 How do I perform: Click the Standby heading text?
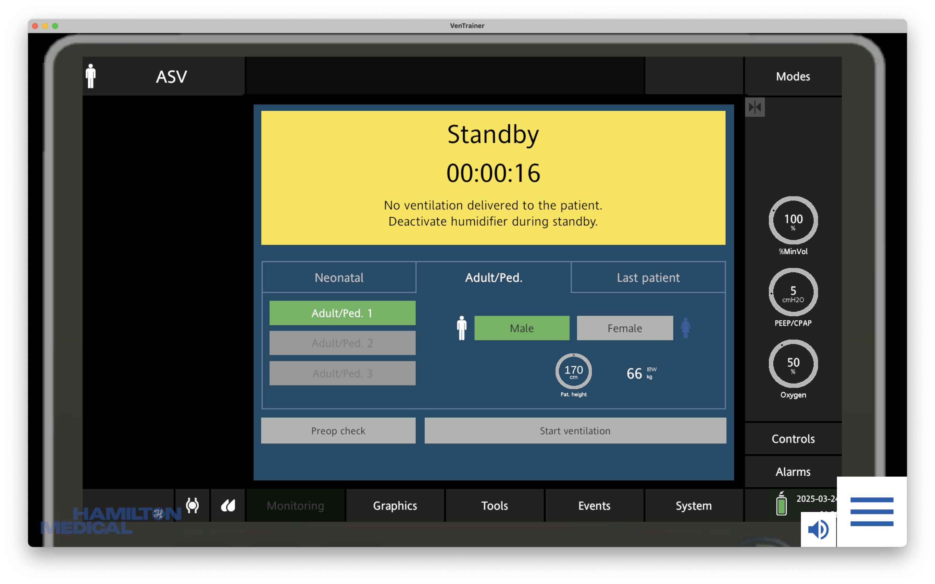[x=493, y=134]
